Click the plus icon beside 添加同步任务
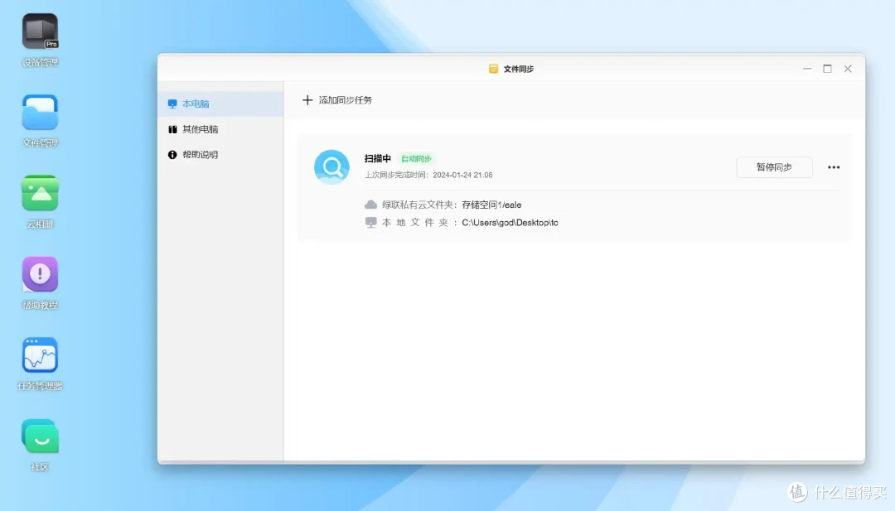 pyautogui.click(x=307, y=100)
